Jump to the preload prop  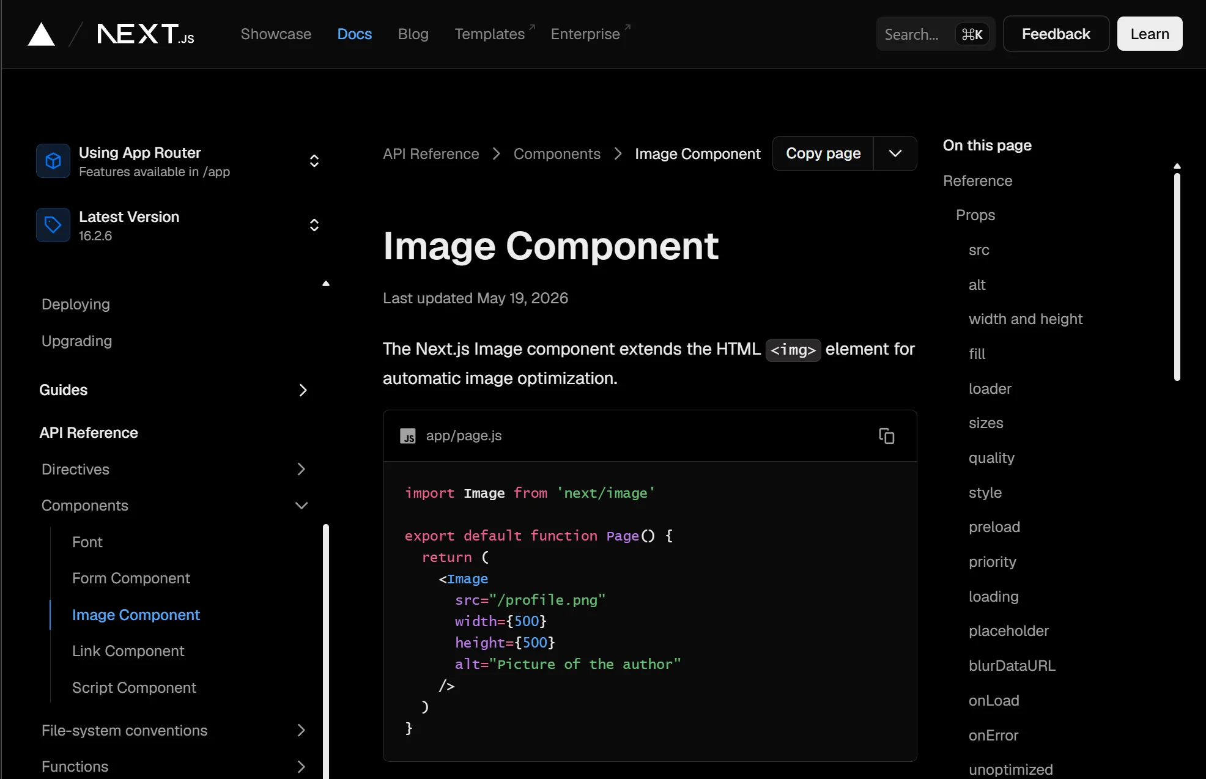994,527
